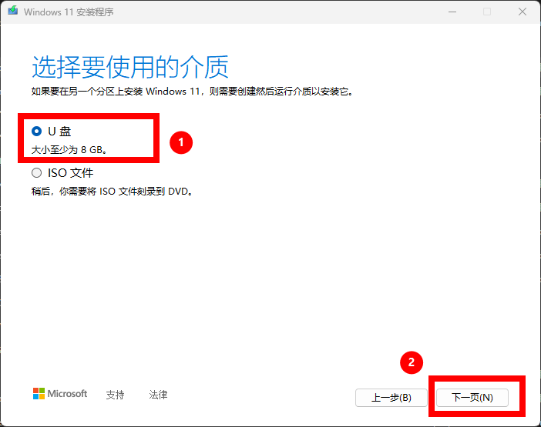Click the ISO DVD burn description text

[112, 191]
